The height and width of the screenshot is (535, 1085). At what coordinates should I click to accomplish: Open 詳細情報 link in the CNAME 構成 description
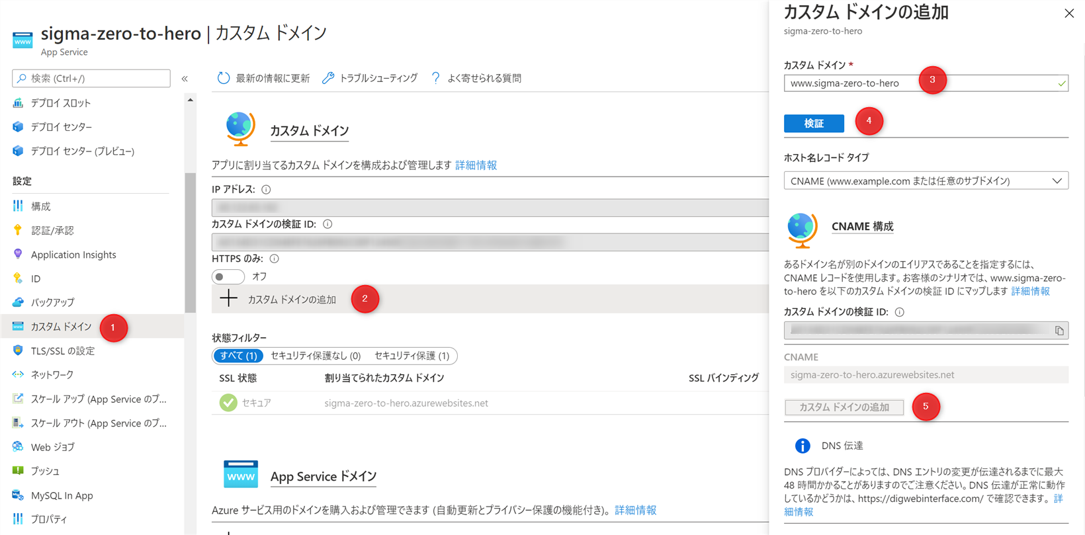pos(1030,291)
